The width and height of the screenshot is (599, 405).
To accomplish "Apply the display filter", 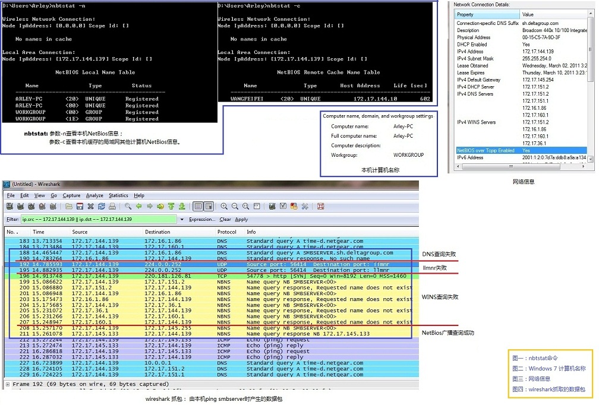I will (x=241, y=220).
